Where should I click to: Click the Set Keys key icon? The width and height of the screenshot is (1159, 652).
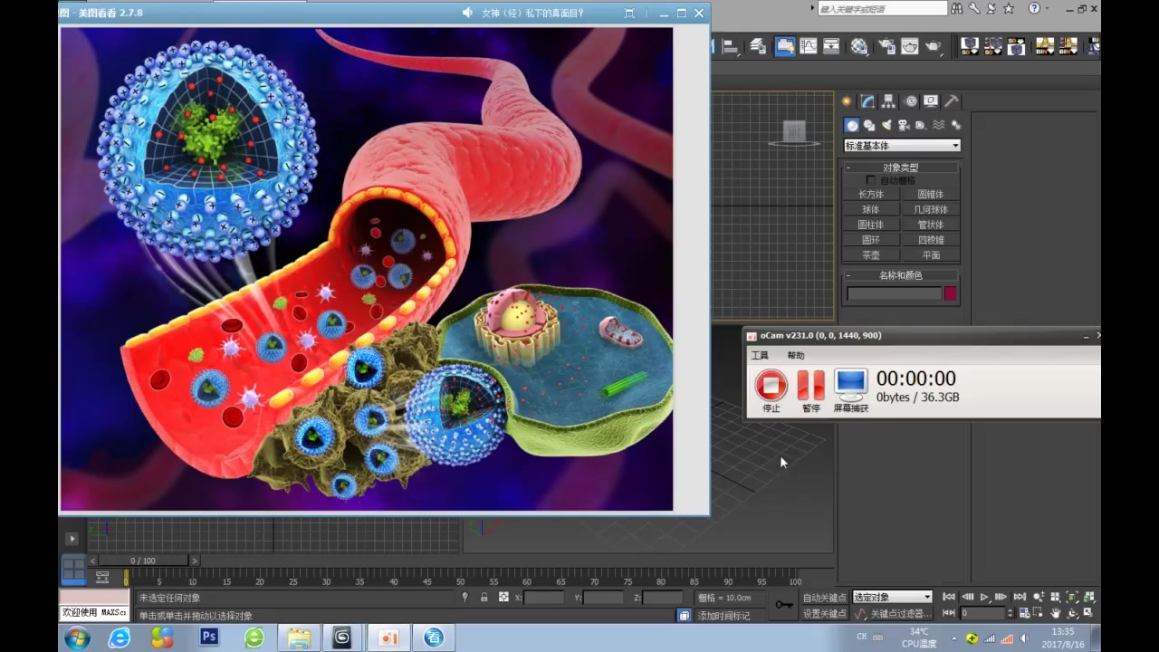click(x=783, y=605)
